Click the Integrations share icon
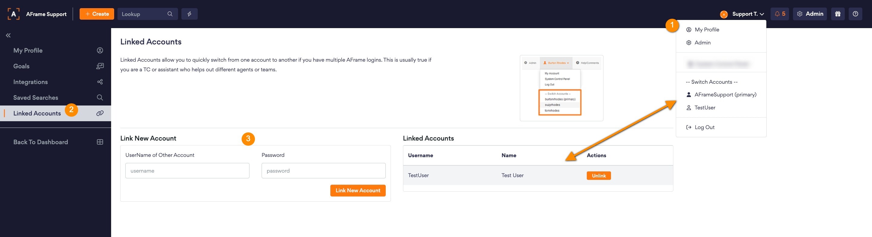The height and width of the screenshot is (237, 872). [100, 82]
